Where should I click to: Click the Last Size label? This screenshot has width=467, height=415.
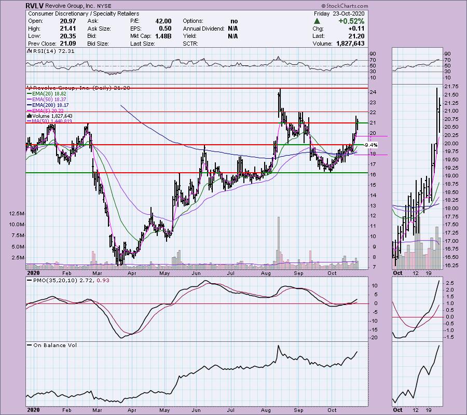point(142,44)
